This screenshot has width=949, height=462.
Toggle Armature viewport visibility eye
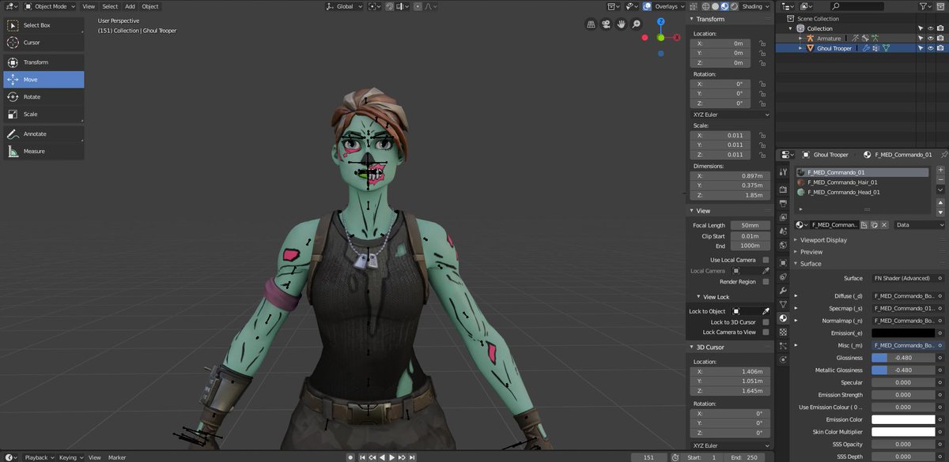[930, 38]
